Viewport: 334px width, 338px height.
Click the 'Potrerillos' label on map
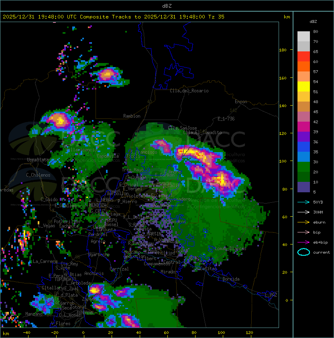[x=67, y=222]
